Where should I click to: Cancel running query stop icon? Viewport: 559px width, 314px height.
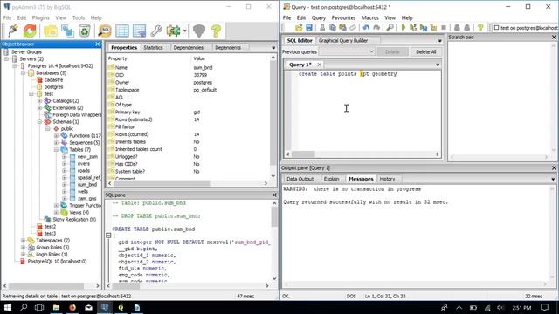[444, 27]
